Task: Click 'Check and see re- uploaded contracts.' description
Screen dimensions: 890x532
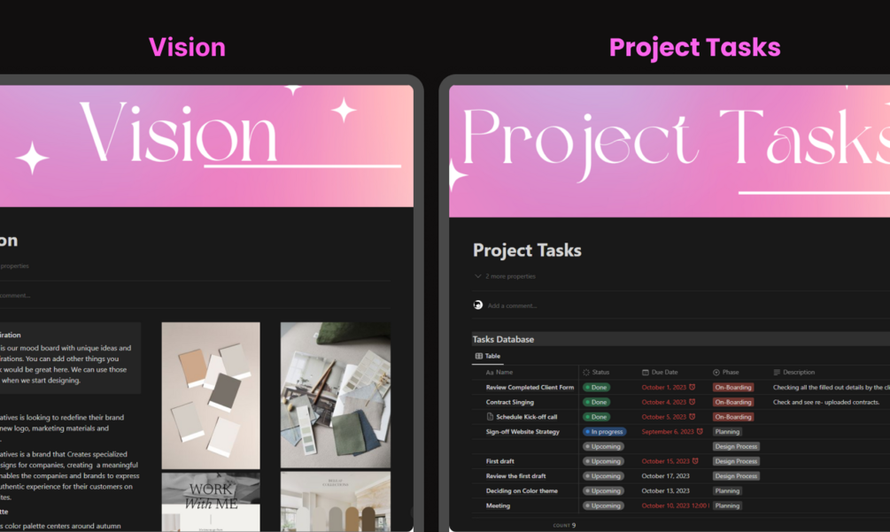Action: (826, 402)
